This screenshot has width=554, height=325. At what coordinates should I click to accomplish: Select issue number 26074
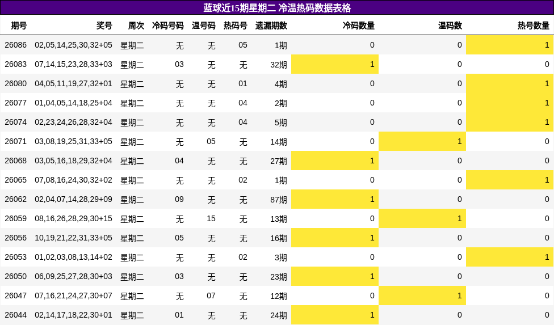coord(15,122)
